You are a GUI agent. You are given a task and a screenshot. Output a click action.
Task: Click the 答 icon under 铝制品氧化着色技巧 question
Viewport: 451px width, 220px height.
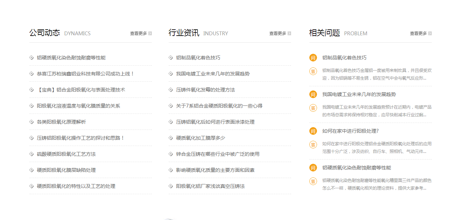click(313, 71)
